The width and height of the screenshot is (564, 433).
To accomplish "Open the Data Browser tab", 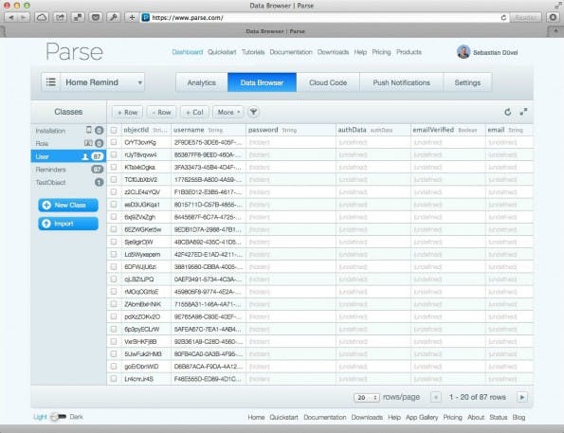I will (x=262, y=82).
